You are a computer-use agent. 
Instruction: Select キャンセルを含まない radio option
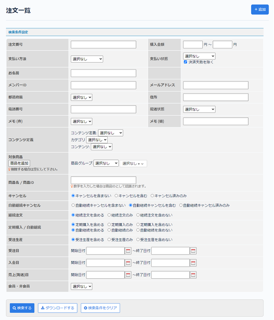(x=73, y=196)
